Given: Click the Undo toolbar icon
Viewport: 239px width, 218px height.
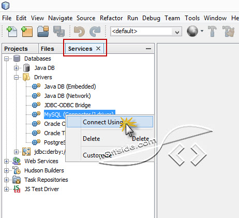Looking at the screenshot, I should click(79, 31).
